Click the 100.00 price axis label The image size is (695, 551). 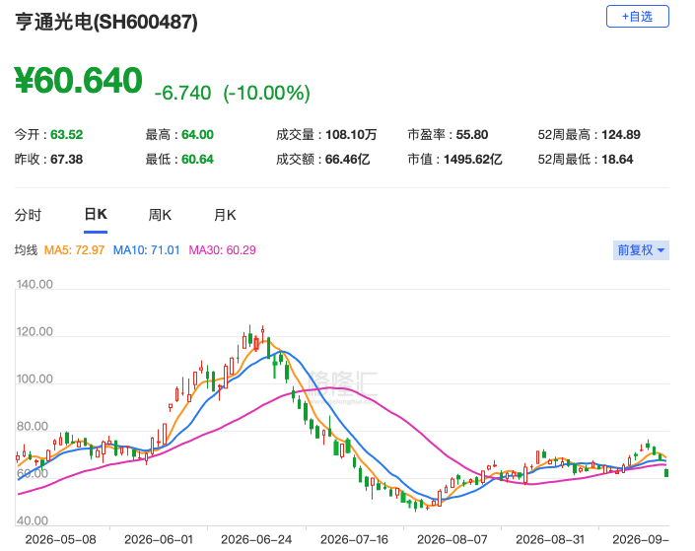pyautogui.click(x=35, y=379)
